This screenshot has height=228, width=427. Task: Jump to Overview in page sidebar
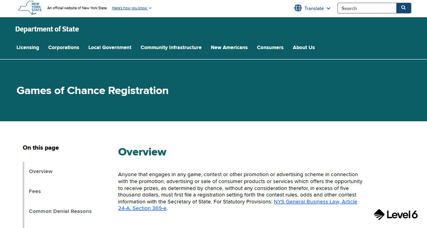click(x=41, y=171)
